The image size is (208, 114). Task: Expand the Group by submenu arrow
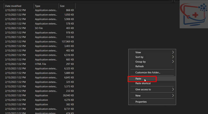pos(173,62)
